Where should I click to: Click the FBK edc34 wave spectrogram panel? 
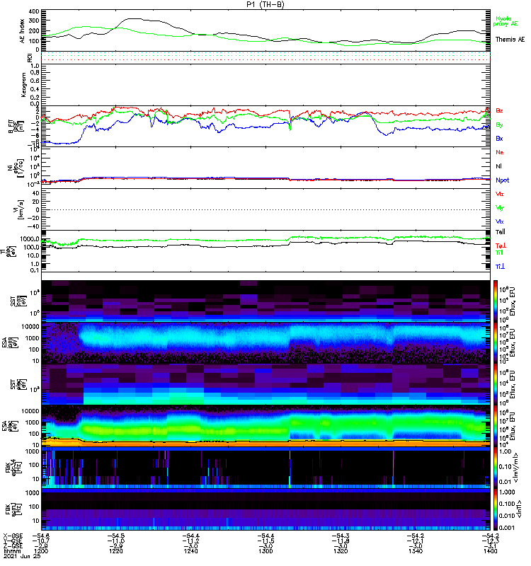click(266, 468)
